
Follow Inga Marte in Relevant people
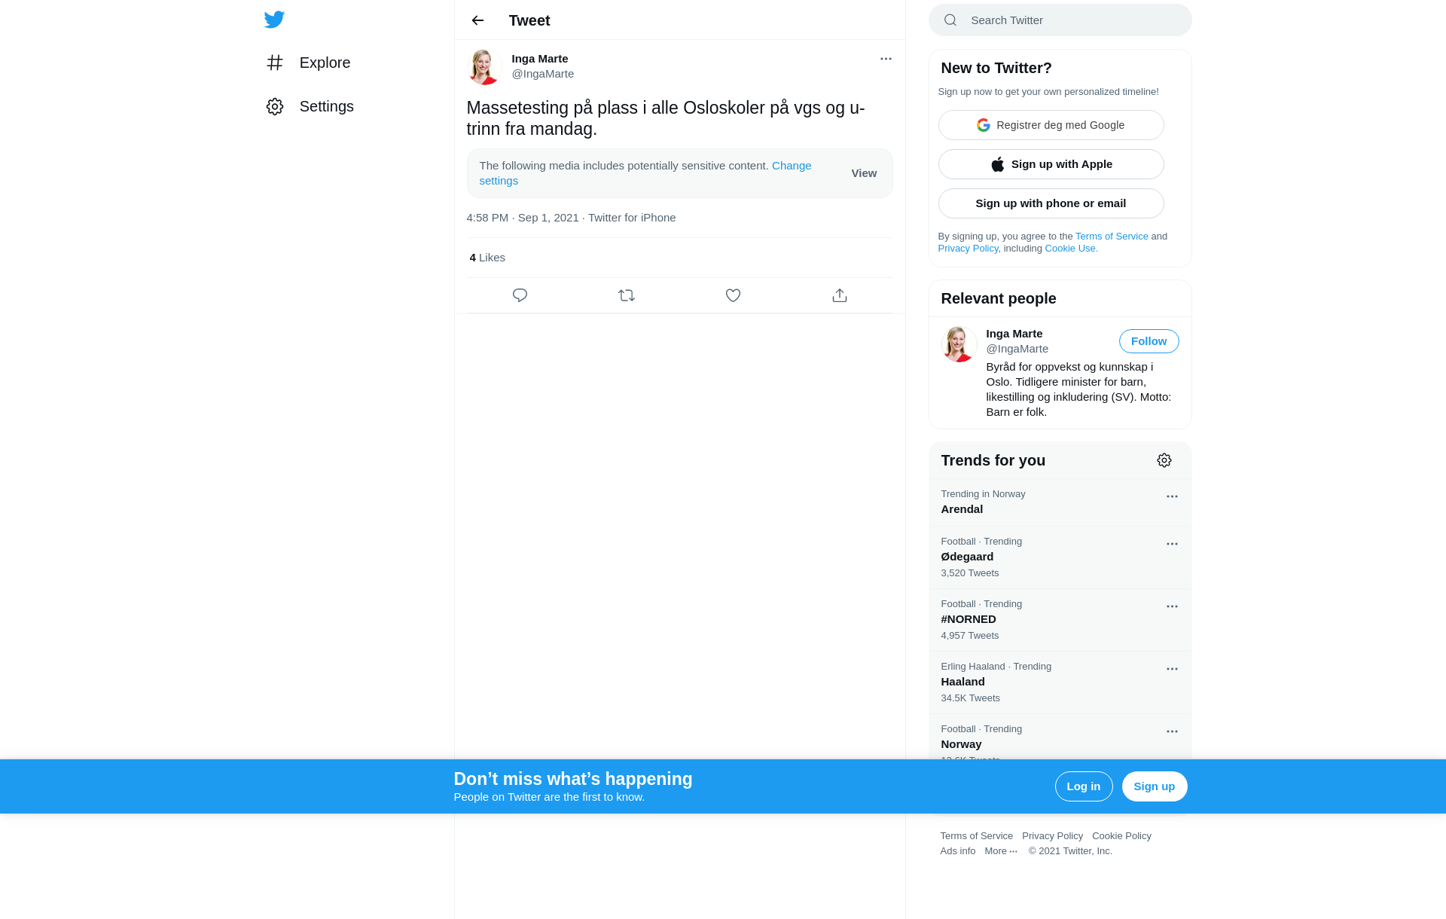pyautogui.click(x=1149, y=341)
